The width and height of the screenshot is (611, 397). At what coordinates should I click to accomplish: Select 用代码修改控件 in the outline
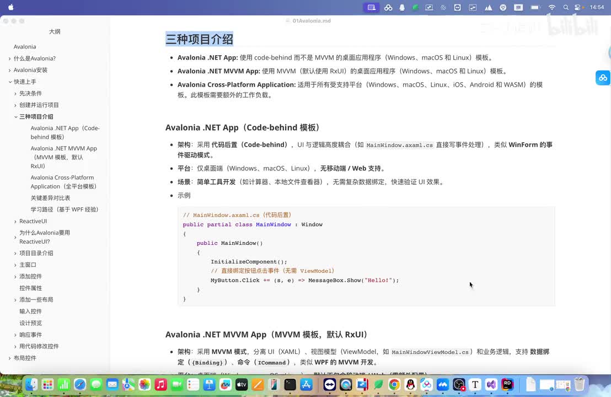(39, 346)
